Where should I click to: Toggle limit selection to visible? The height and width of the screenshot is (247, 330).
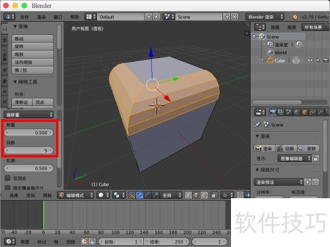tap(214, 195)
